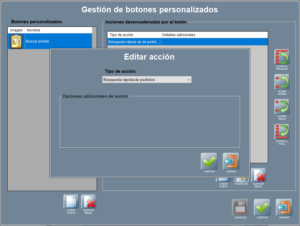Viewport: 300px width, 226px height.
Task: Click the Mover al final icon
Action: [282, 132]
